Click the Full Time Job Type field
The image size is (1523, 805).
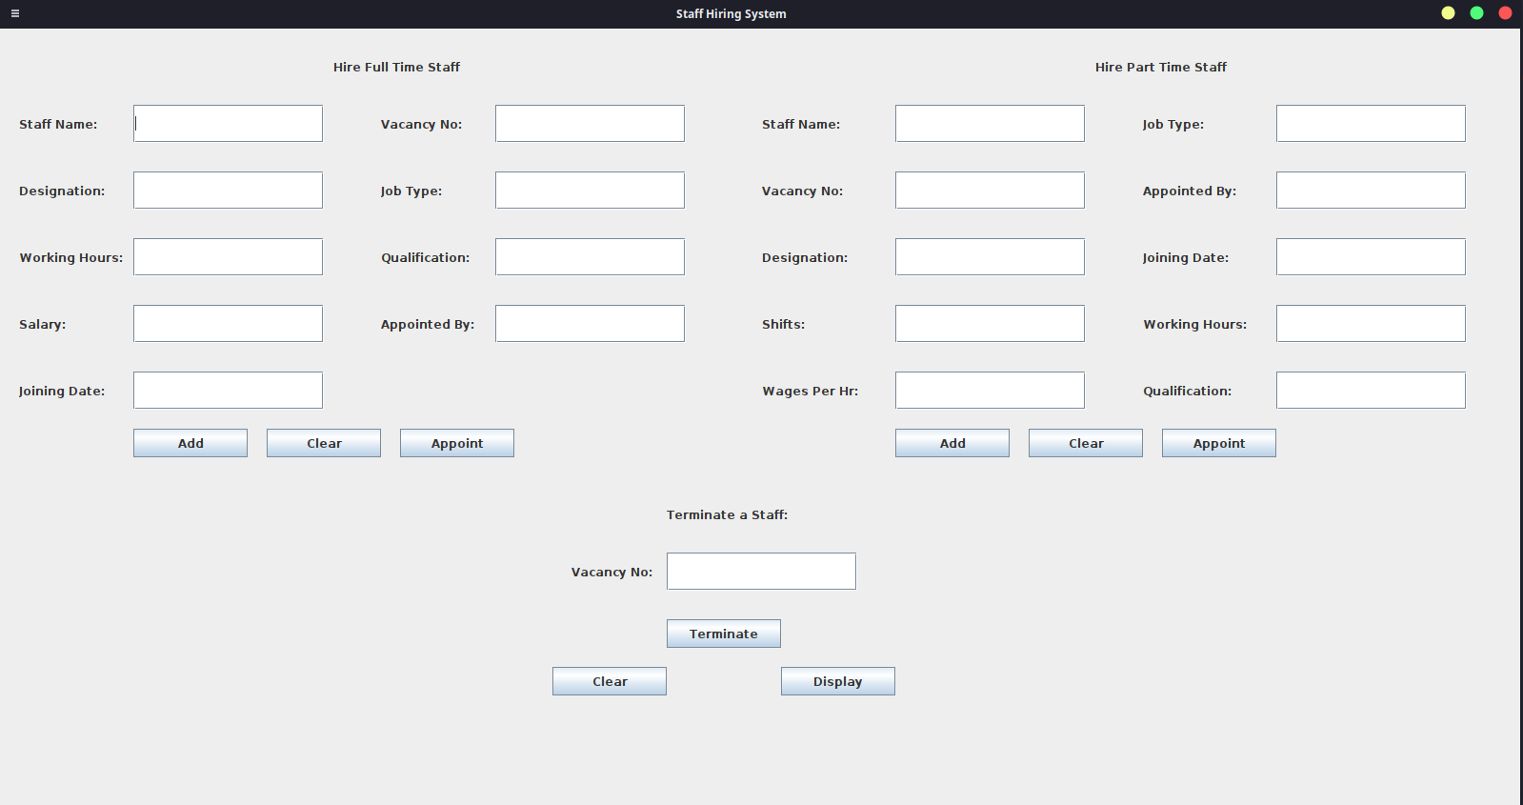590,191
